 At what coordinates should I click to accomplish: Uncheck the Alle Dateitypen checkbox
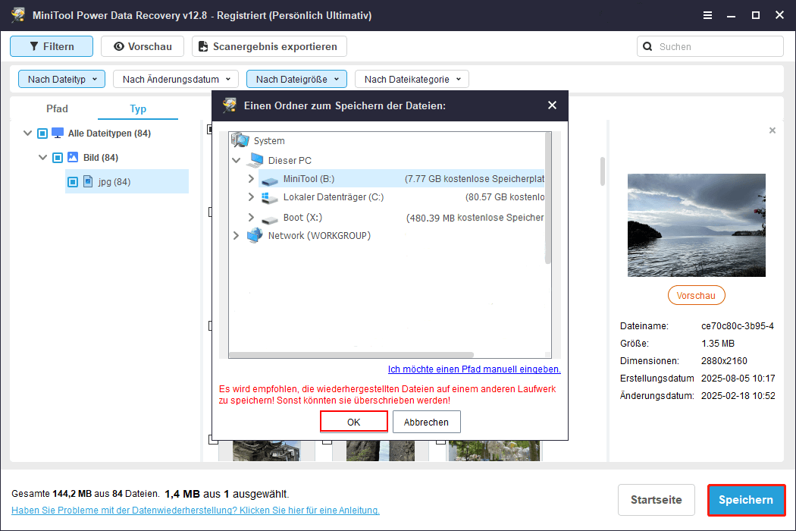[42, 133]
